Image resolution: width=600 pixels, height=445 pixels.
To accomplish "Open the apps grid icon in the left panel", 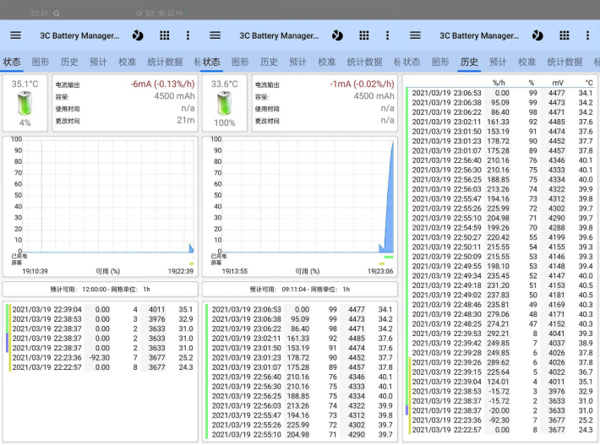I will coord(164,35).
